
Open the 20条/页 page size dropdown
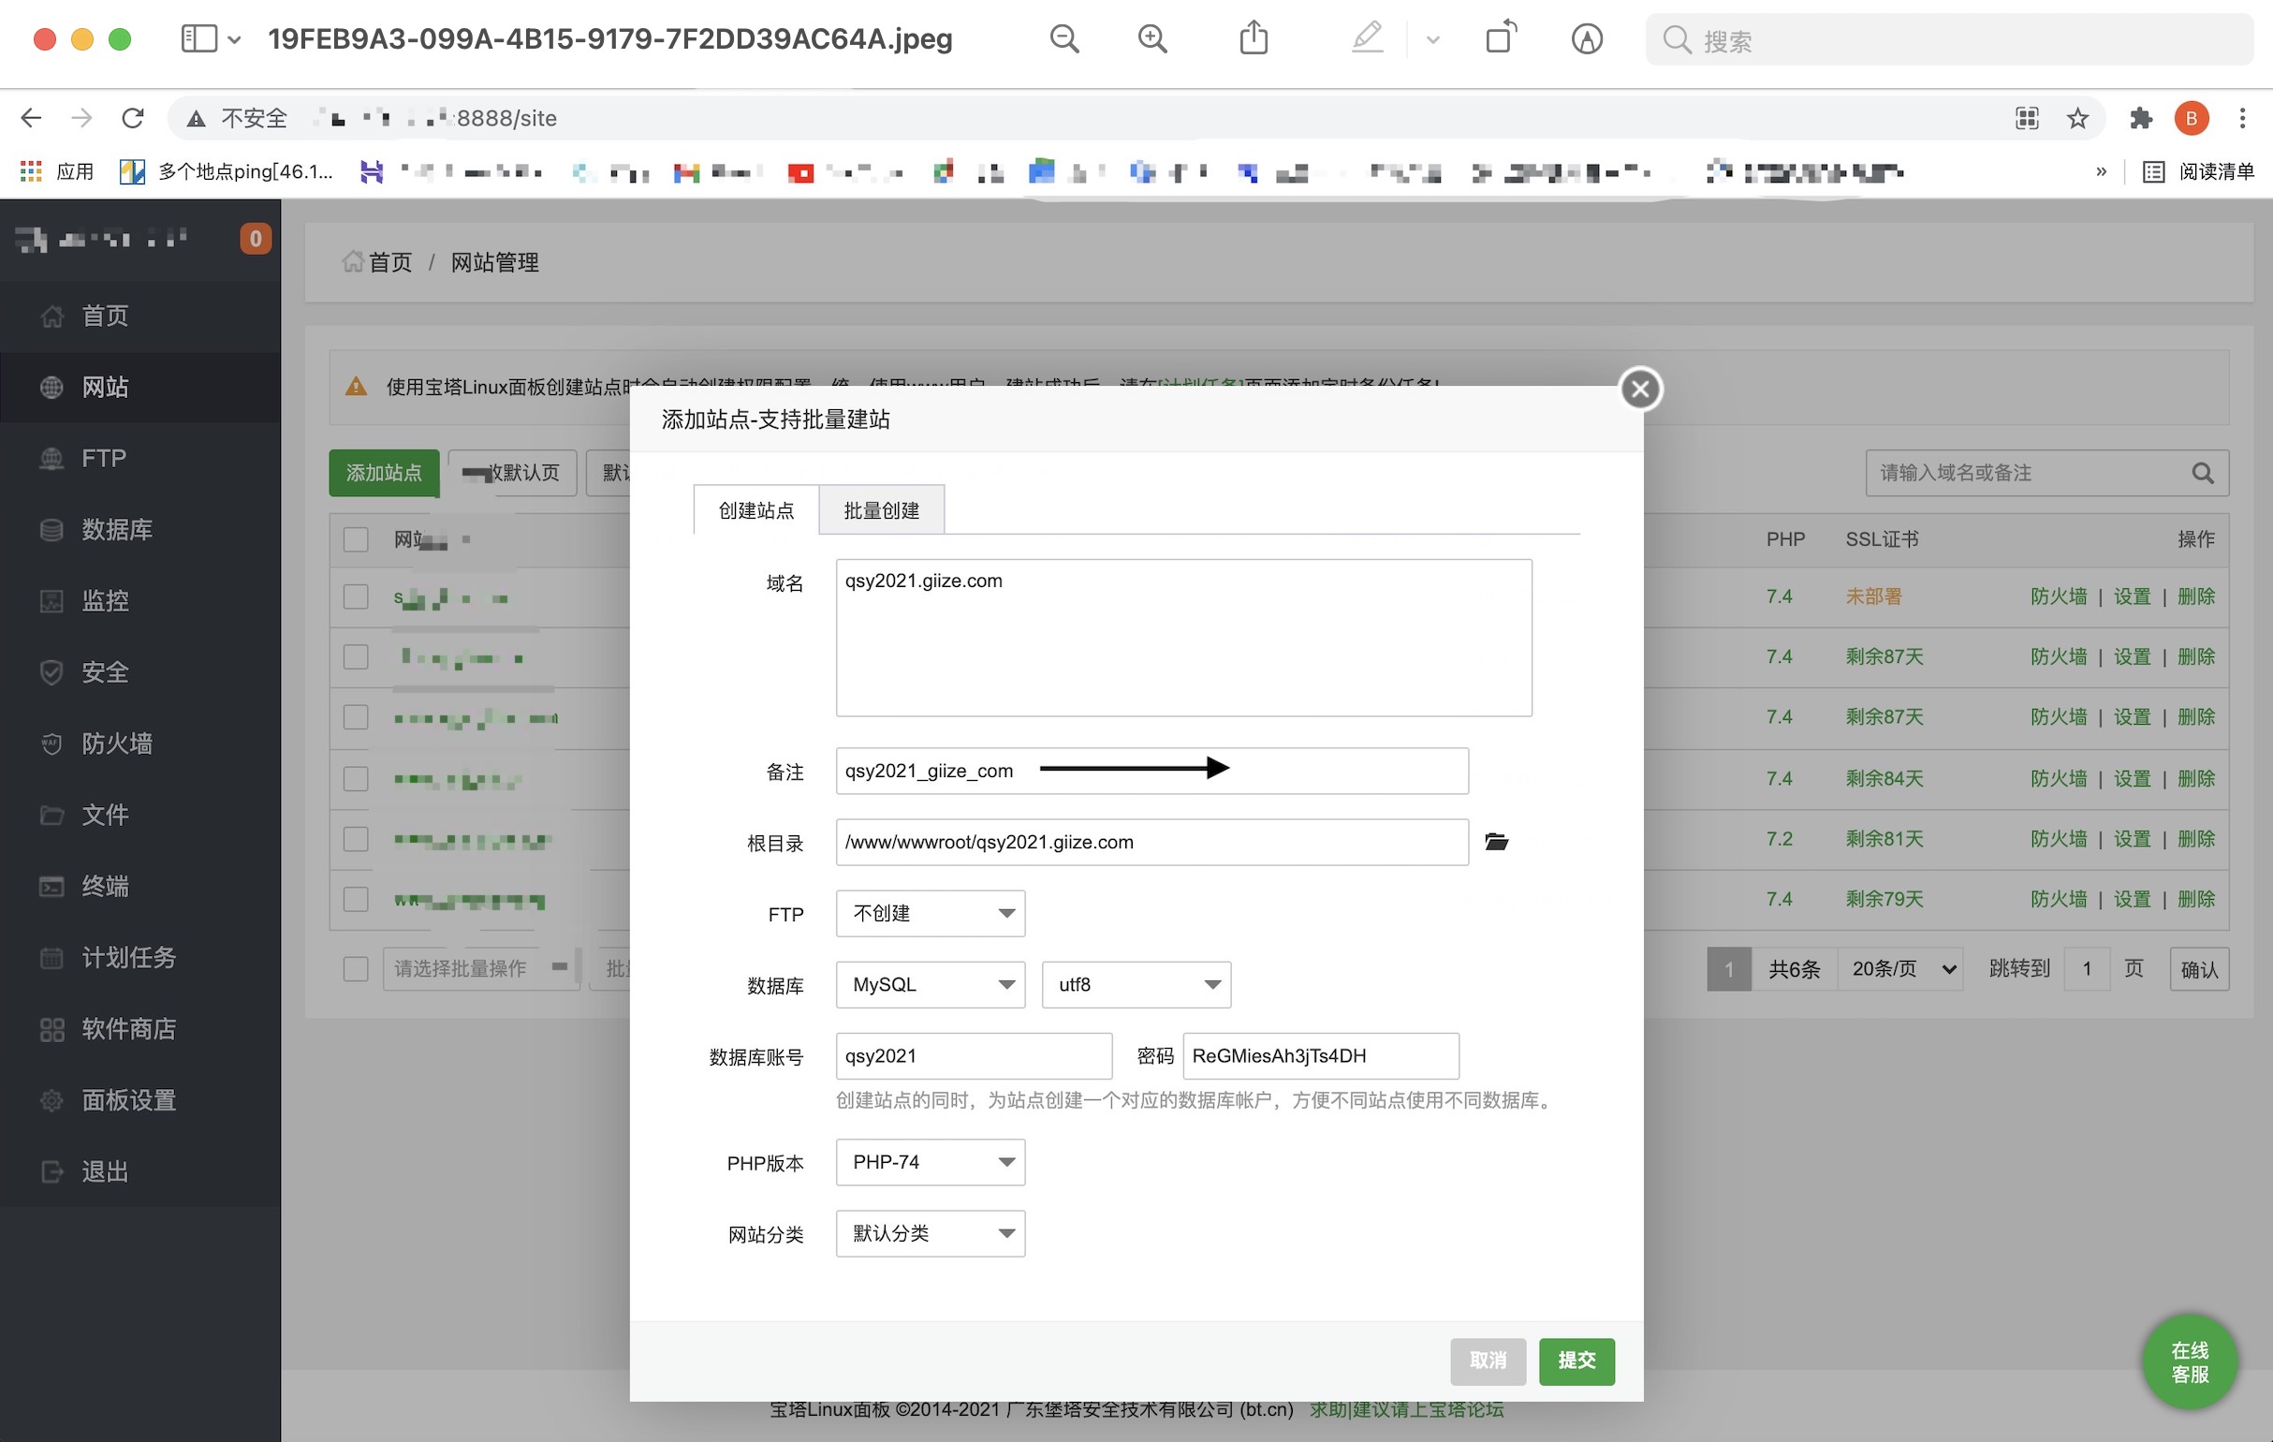click(x=1901, y=969)
